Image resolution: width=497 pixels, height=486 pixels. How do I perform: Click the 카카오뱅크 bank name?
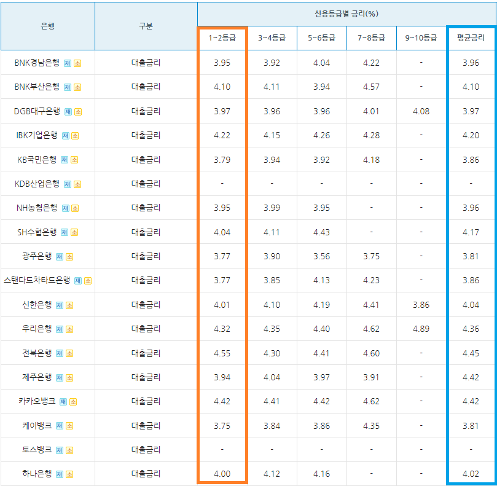coord(37,401)
